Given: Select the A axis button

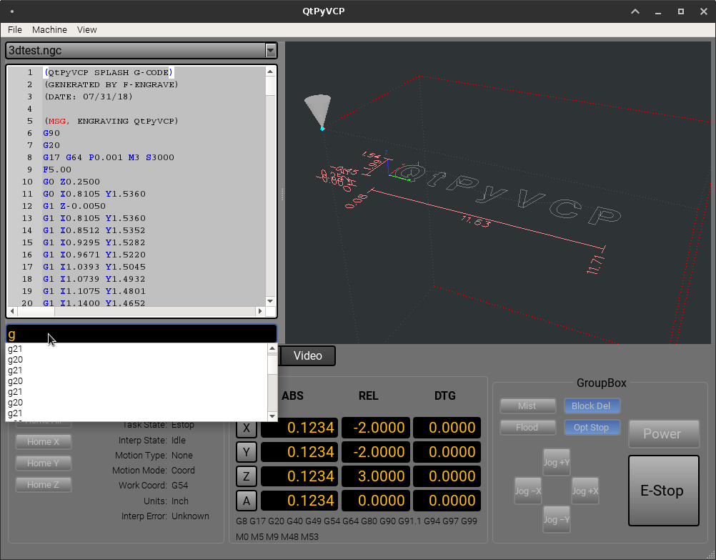Looking at the screenshot, I should [x=247, y=501].
